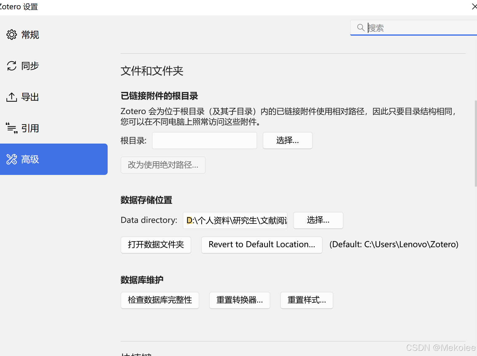Click the export upload icon beside 导出
This screenshot has width=477, height=356.
(x=12, y=97)
